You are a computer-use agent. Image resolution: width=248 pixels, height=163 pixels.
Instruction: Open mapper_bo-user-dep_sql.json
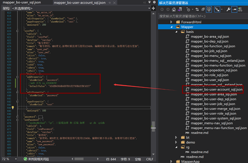[x=213, y=99]
